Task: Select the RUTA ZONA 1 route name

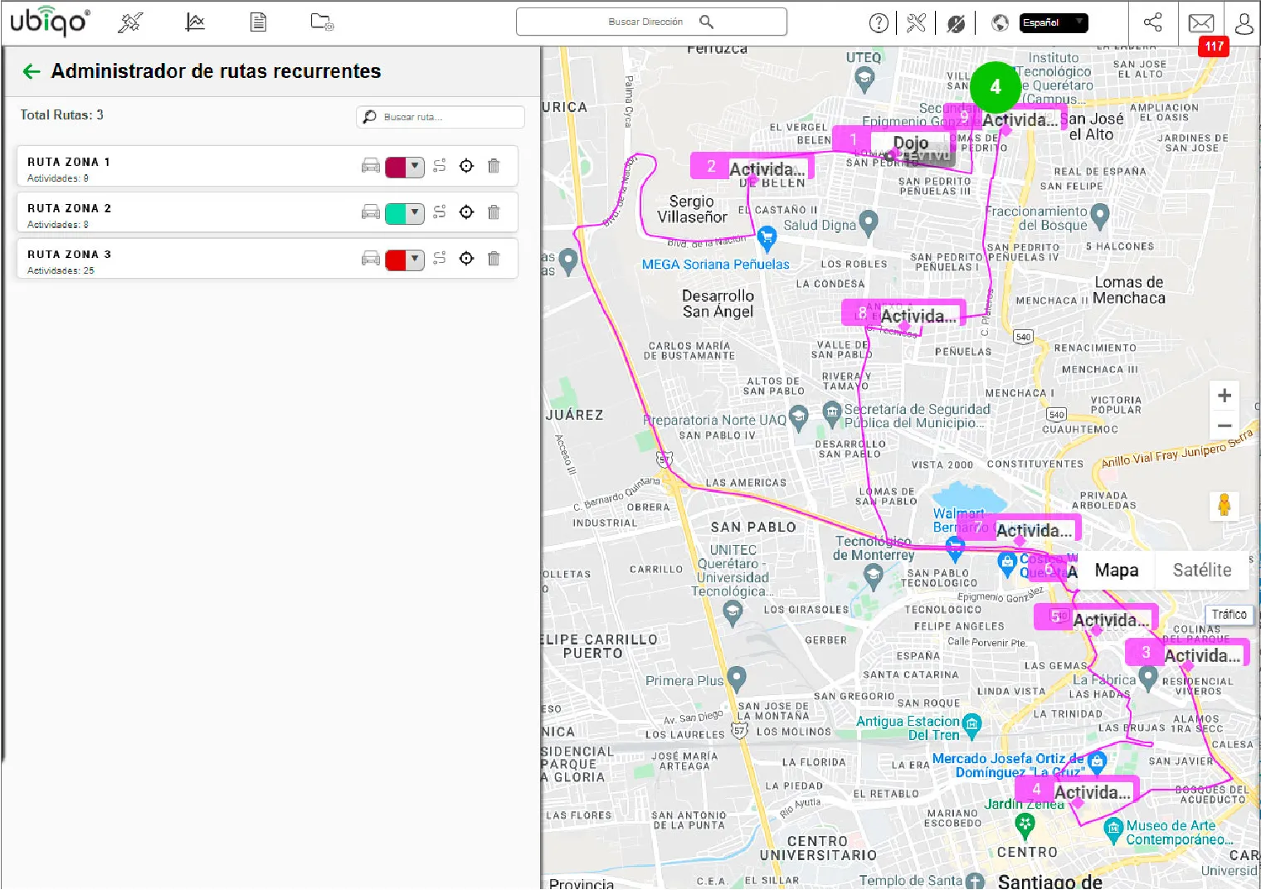Action: tap(69, 162)
